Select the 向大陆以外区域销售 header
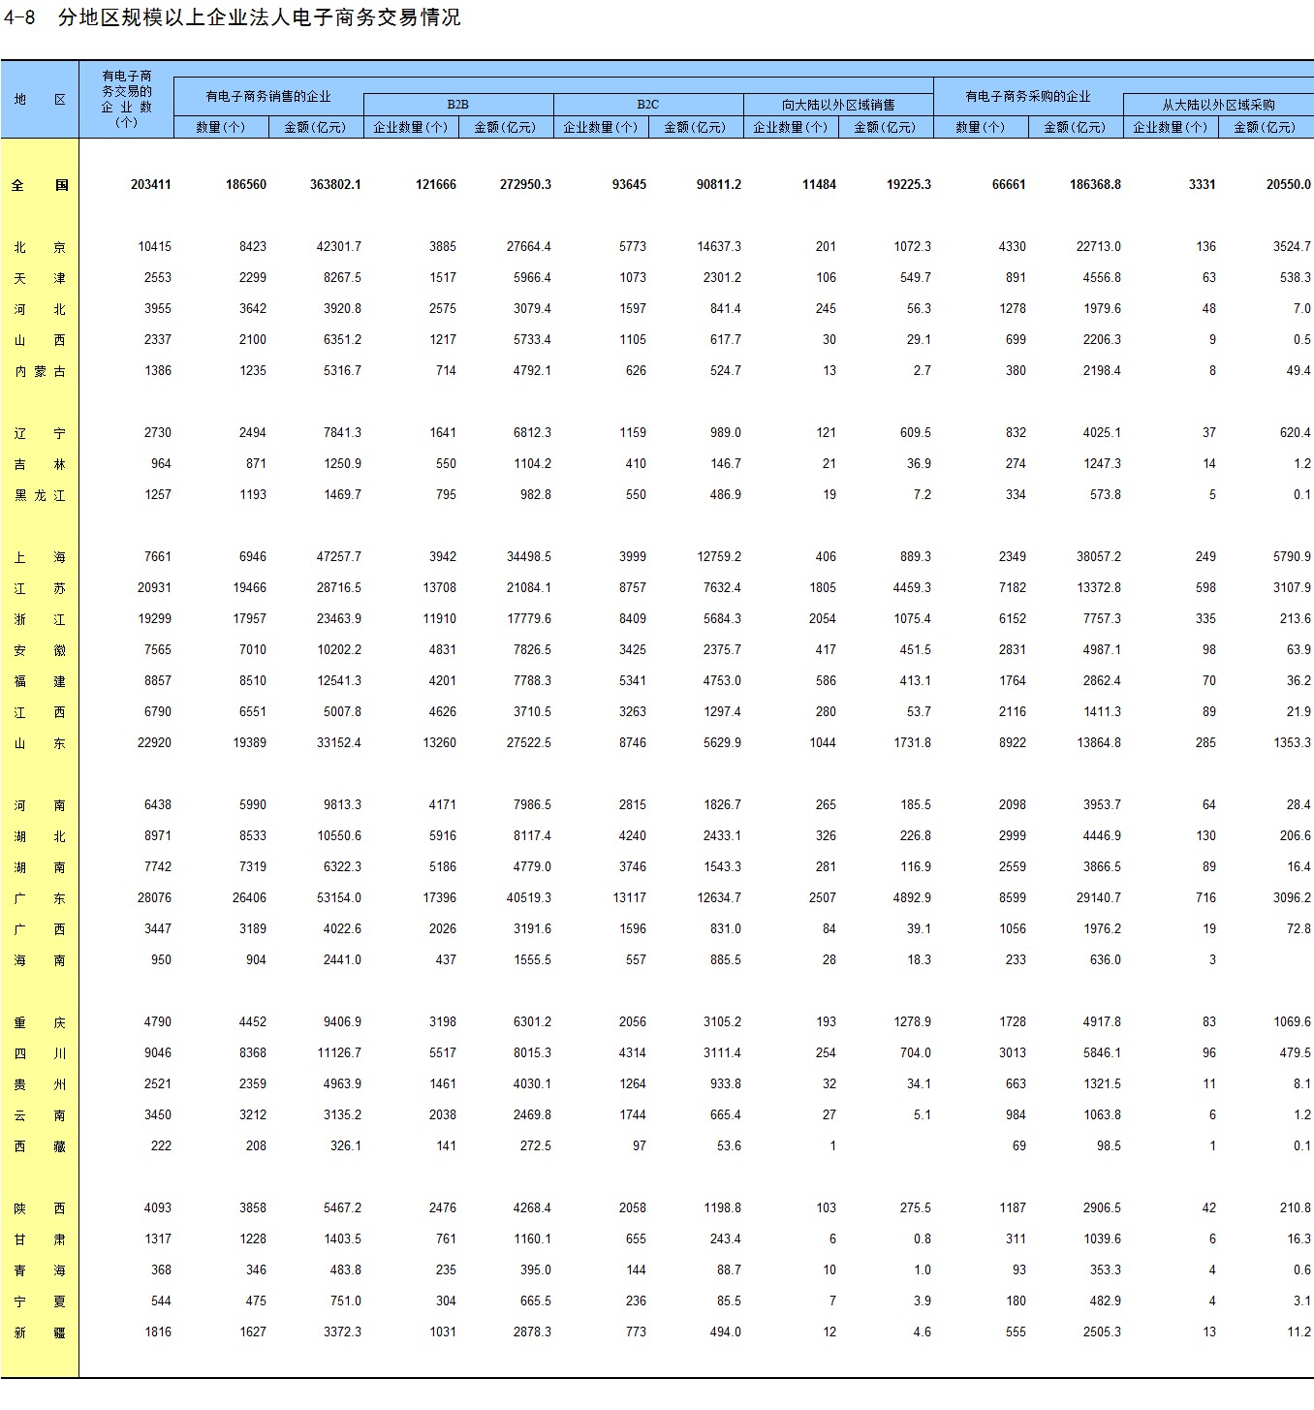The image size is (1314, 1410). (x=838, y=105)
